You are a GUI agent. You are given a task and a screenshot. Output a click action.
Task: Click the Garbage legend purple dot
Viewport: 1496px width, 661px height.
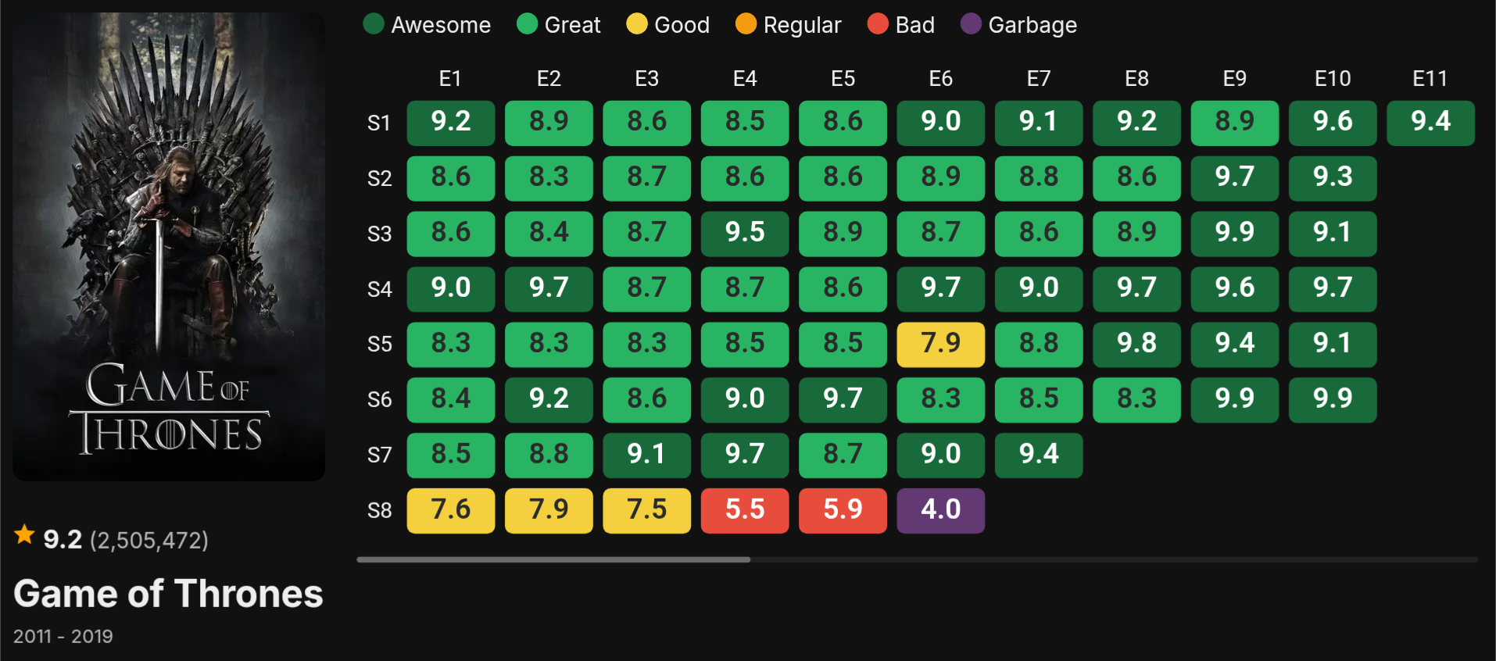point(971,24)
